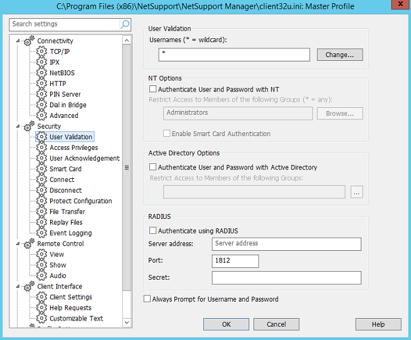This screenshot has height=340, width=411.
Task: Click the double-gear icon for Remote Control
Action: click(29, 243)
